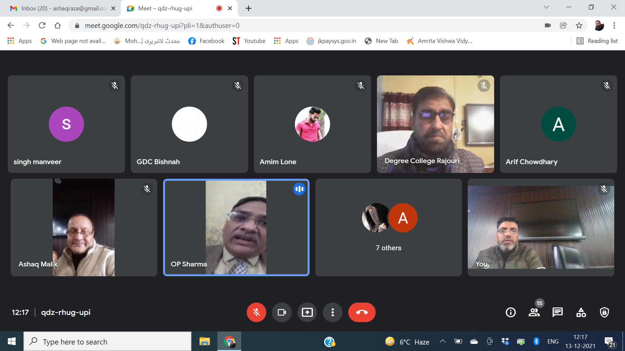The height and width of the screenshot is (351, 625).
Task: Toggle microphone mute button
Action: pyautogui.click(x=256, y=312)
